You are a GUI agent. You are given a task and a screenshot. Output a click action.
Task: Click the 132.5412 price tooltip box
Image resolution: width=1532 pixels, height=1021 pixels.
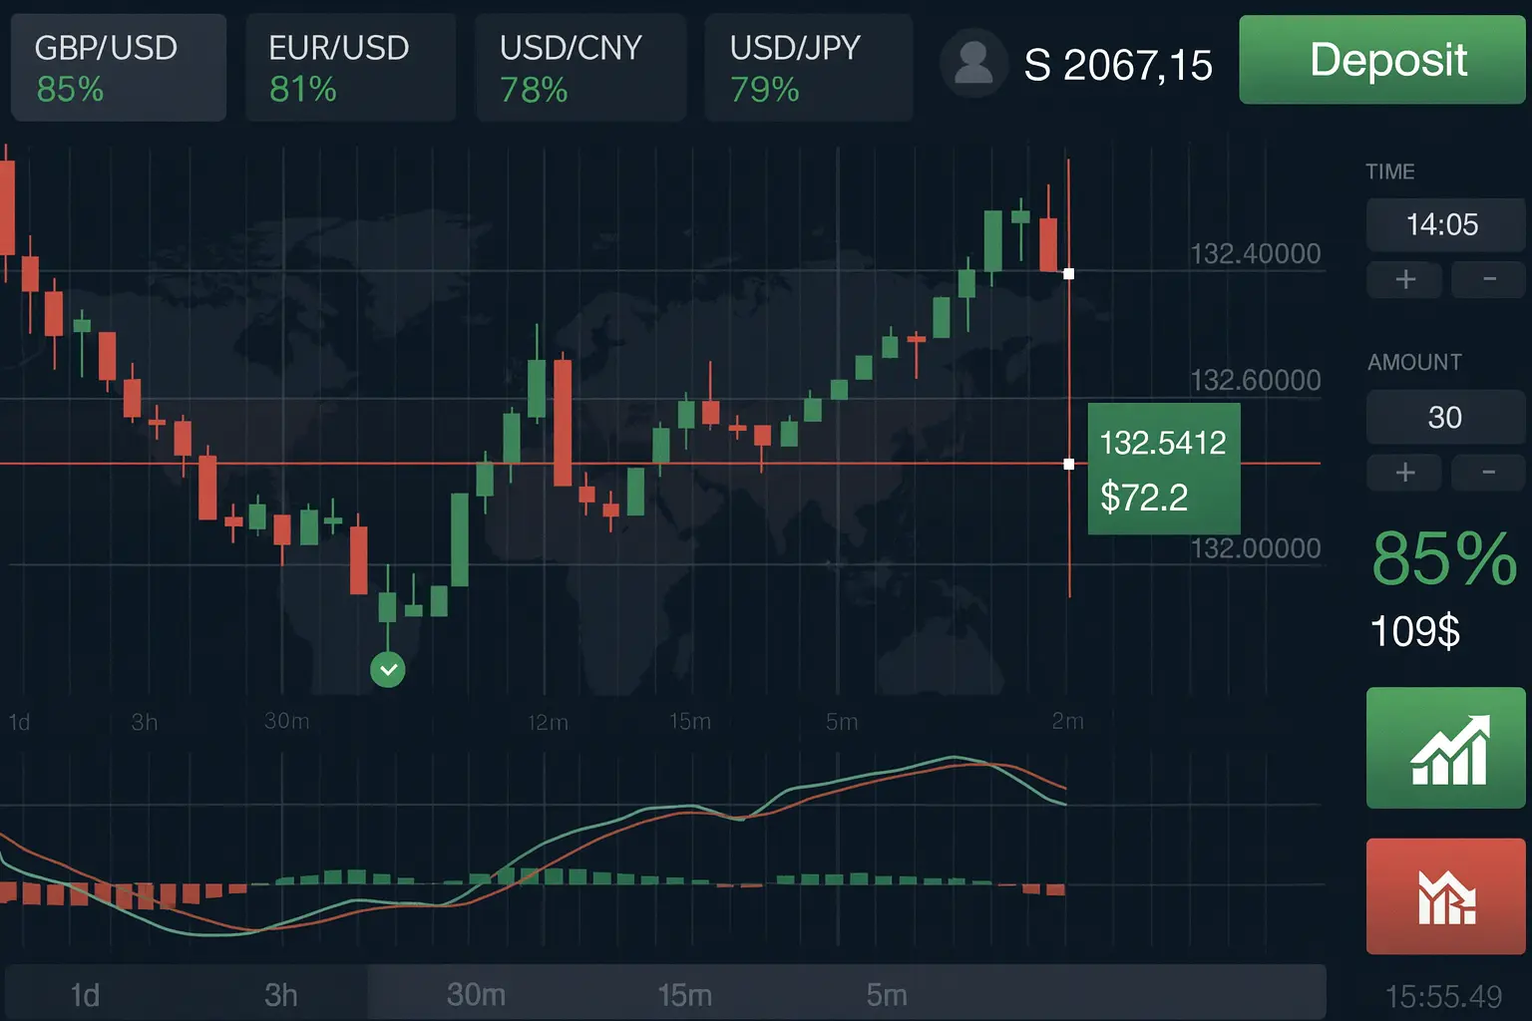[1163, 468]
